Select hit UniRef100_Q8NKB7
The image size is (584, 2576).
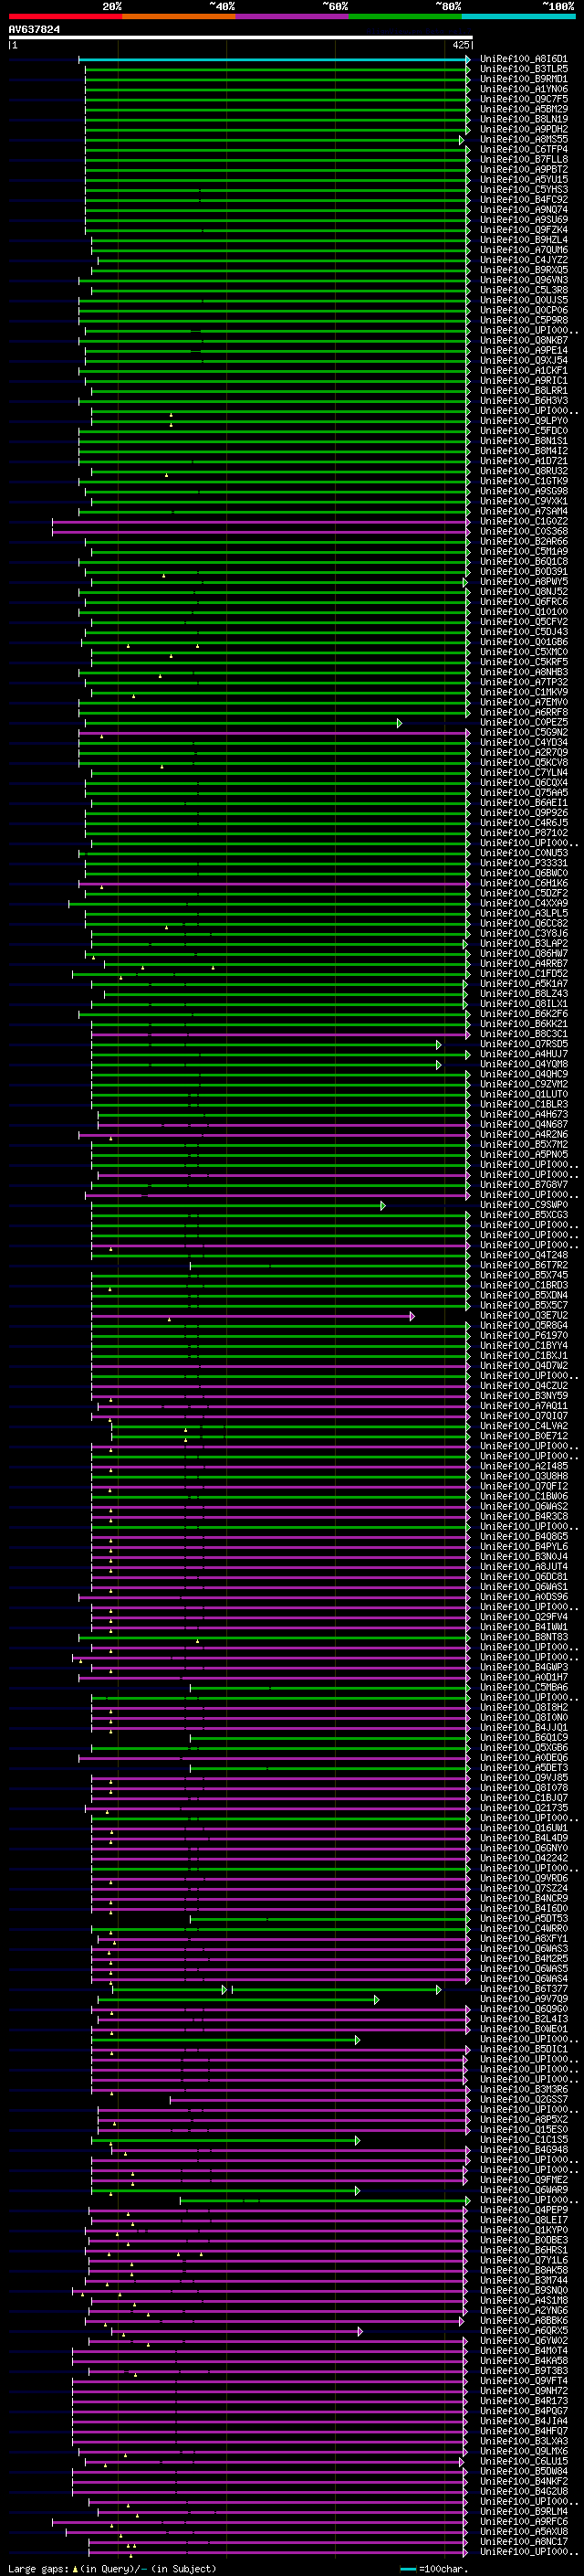pos(523,341)
